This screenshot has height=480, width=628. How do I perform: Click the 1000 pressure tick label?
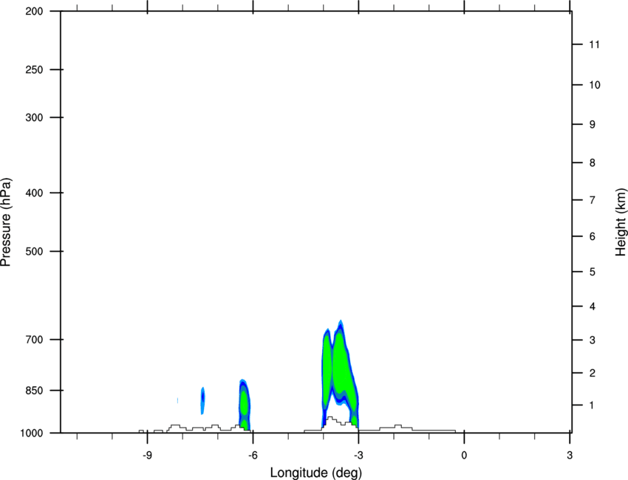(32, 433)
